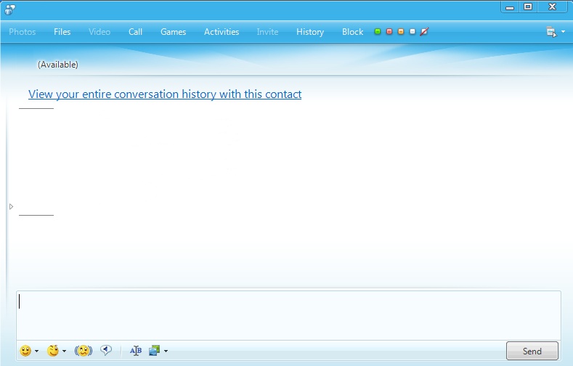Image resolution: width=573 pixels, height=366 pixels.
Task: Open the entire conversation history link
Action: 165,94
